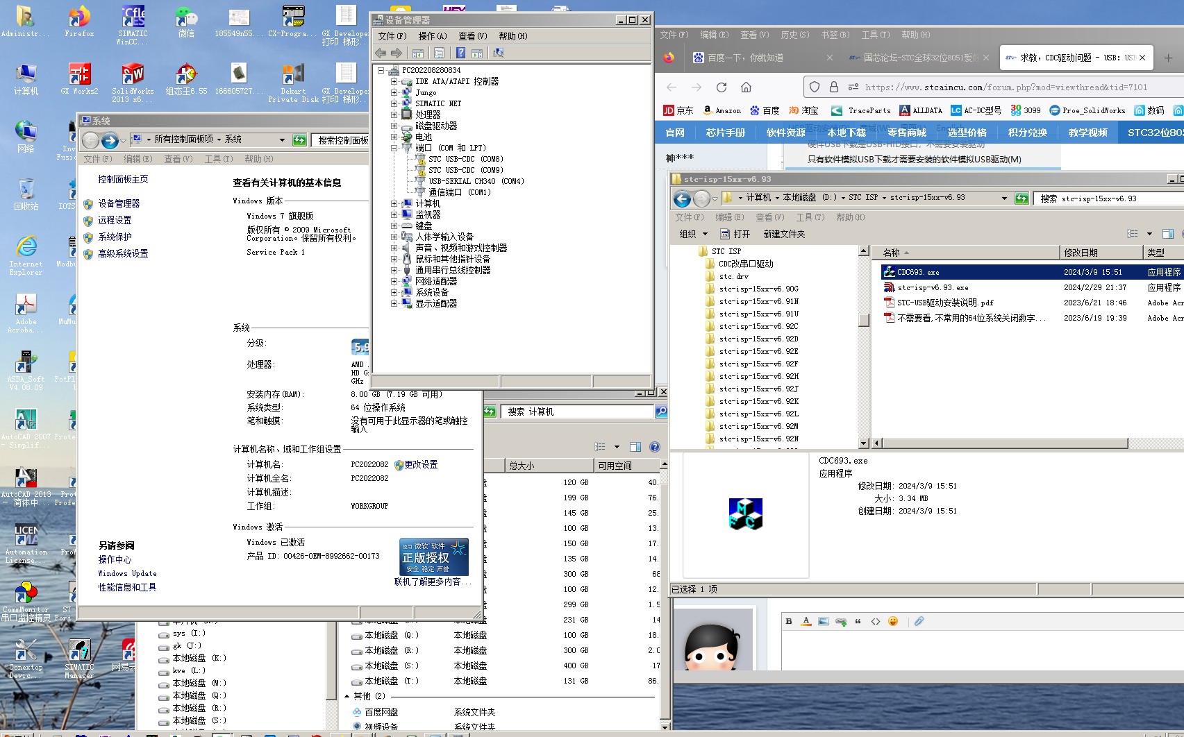Click attachment paperclip icon in forum editor
This screenshot has height=737, width=1184.
pyautogui.click(x=919, y=621)
